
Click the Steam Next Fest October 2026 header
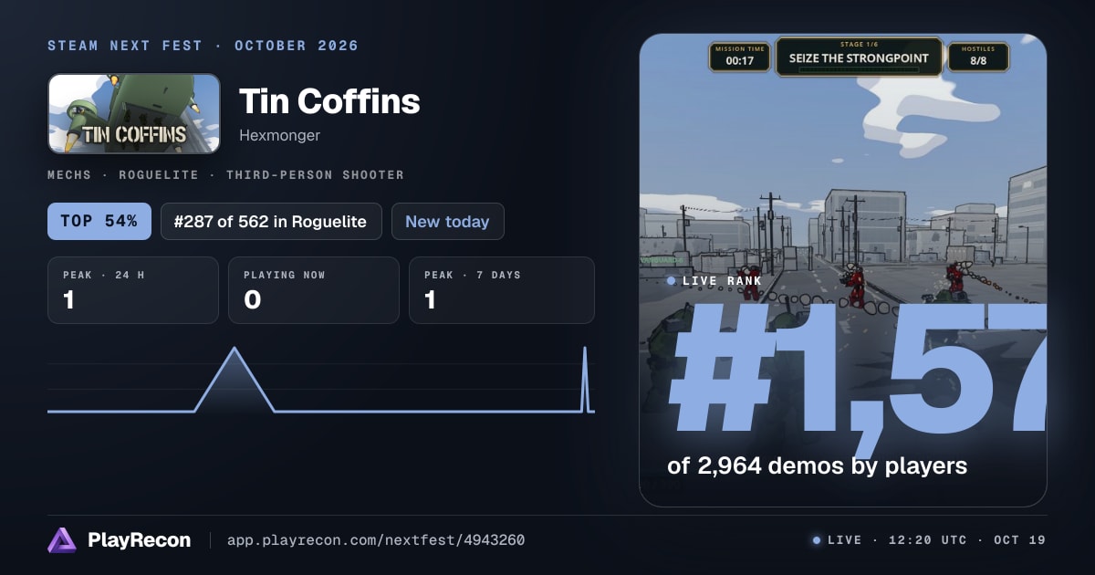(x=203, y=46)
